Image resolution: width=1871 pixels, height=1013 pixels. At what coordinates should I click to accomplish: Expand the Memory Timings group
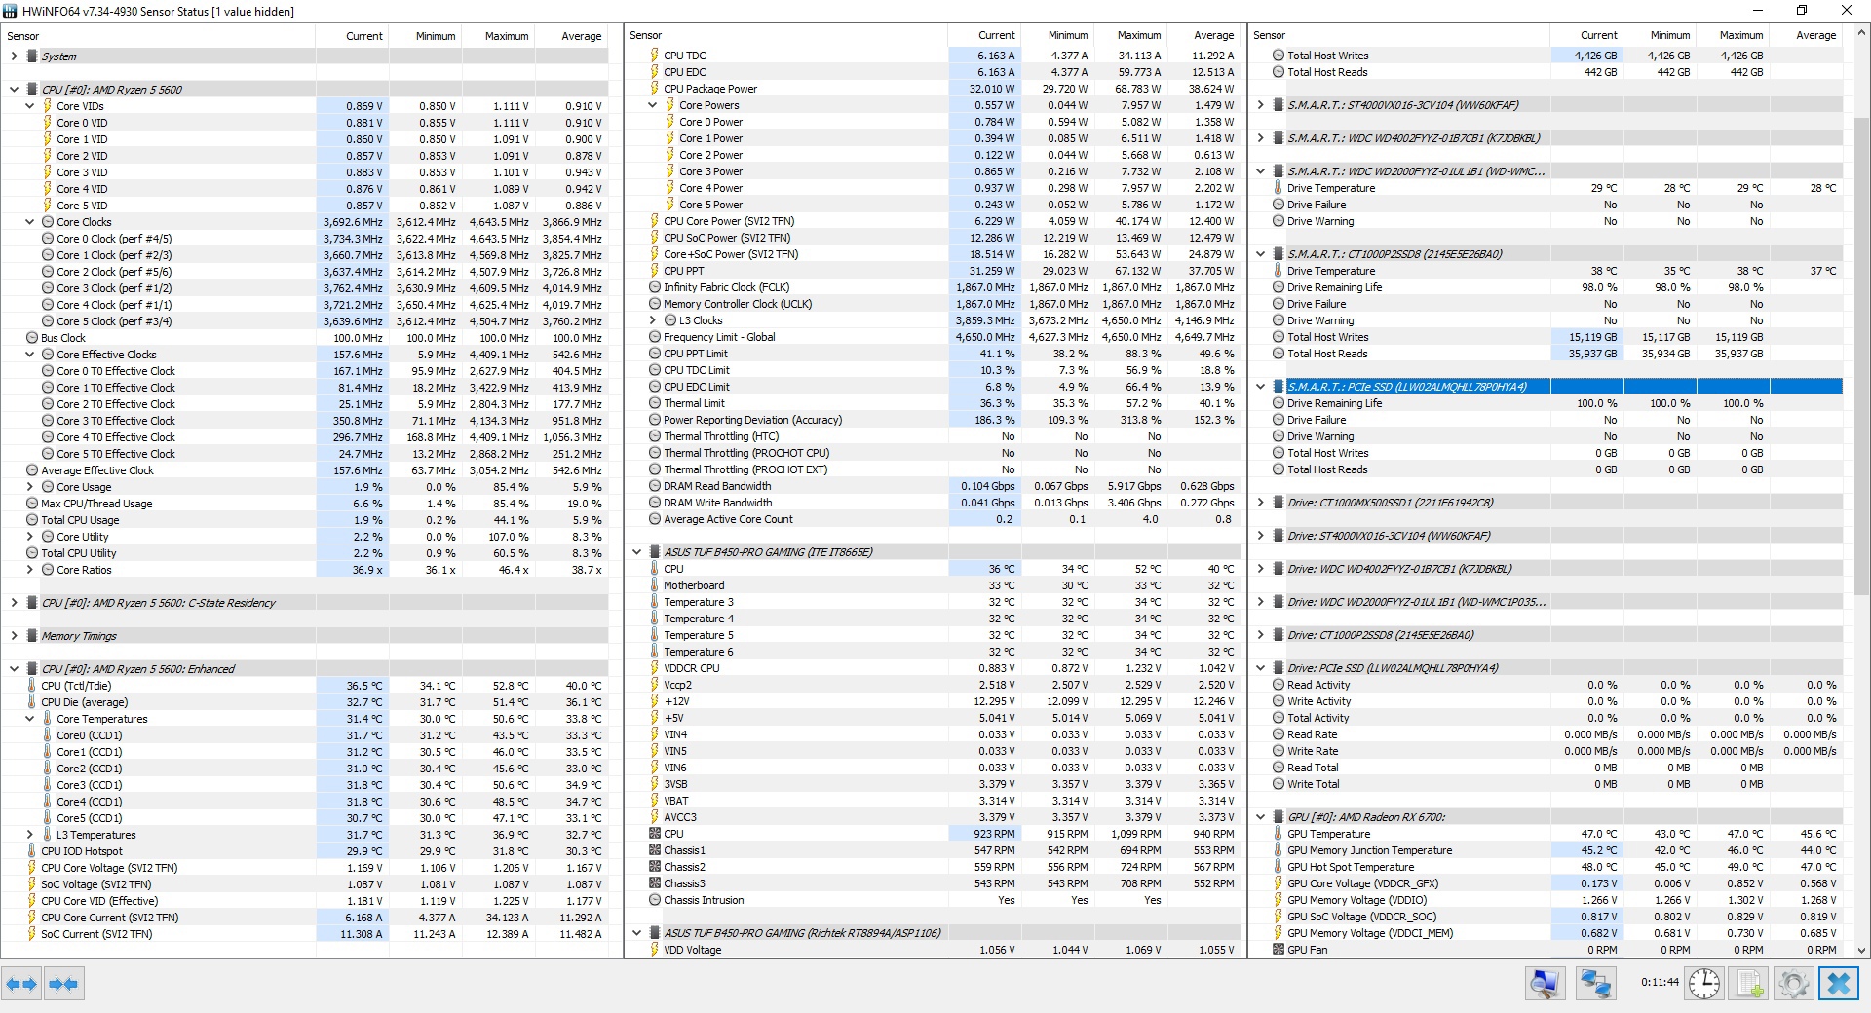(14, 636)
